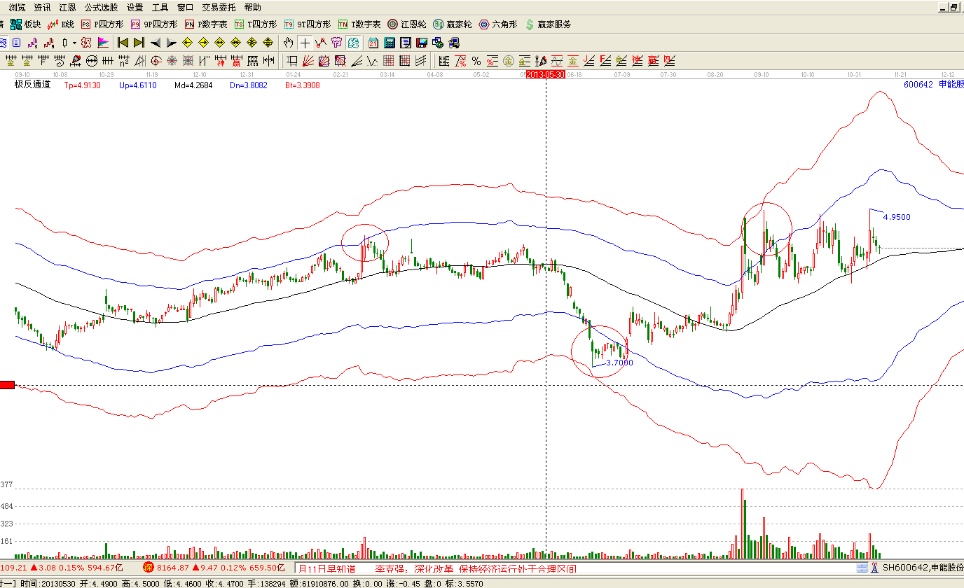The height and width of the screenshot is (588, 964).
Task: Expand the candlestick type dropdown arrow
Action: point(74,42)
